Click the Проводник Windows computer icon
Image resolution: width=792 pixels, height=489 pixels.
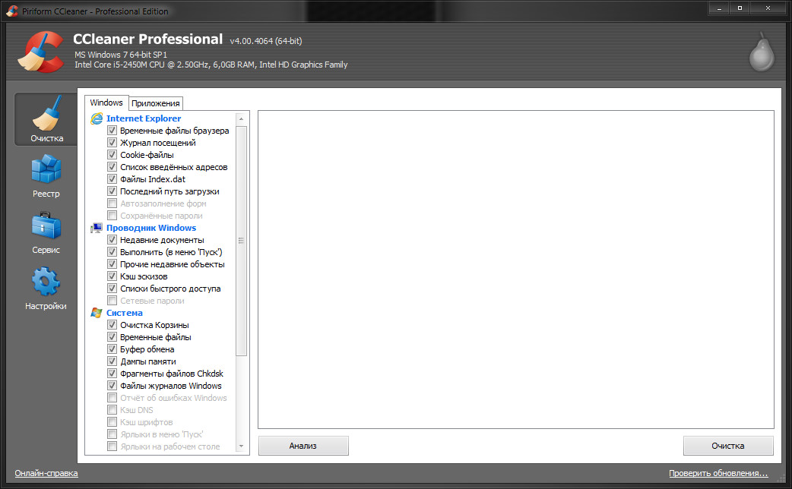[97, 228]
